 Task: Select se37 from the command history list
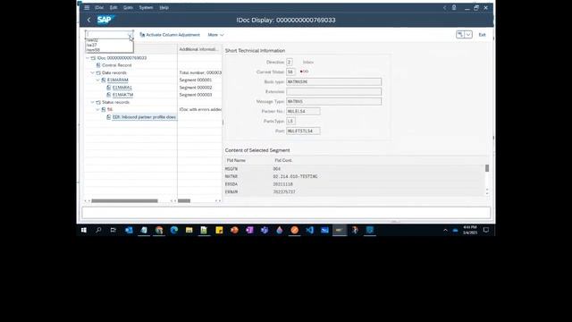point(92,45)
